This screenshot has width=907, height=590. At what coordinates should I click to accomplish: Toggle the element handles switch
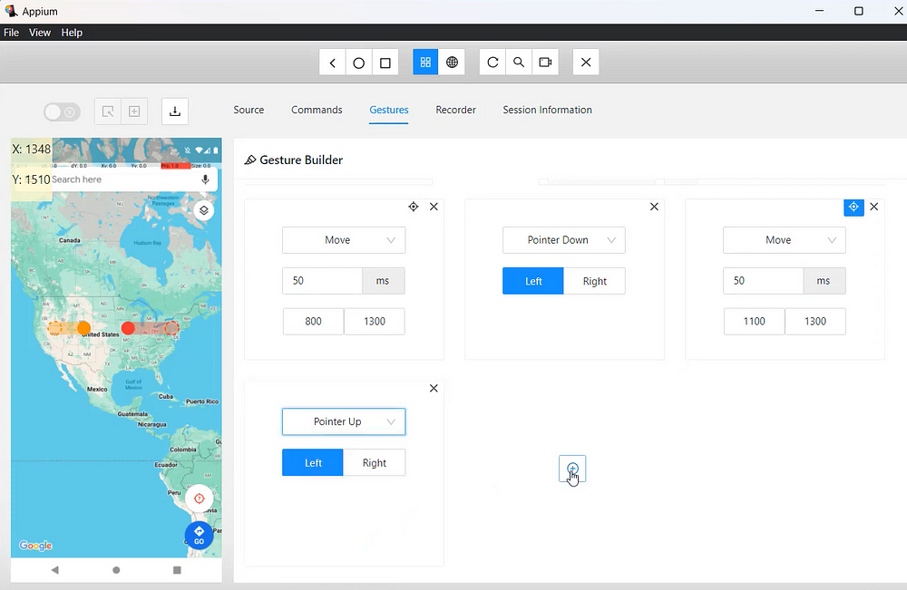(62, 112)
